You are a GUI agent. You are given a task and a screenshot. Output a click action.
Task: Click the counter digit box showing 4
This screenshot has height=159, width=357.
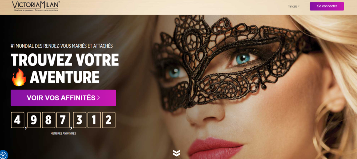17,120
